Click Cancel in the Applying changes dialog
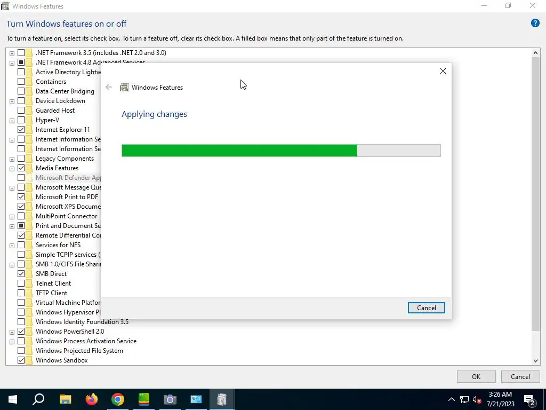Image resolution: width=546 pixels, height=410 pixels. coord(426,308)
